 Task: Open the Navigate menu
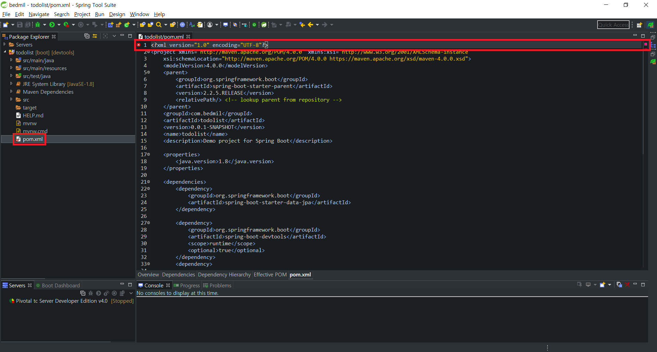39,14
